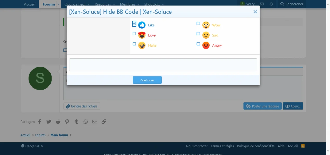
Task: Expand the Forums menu dropdown arrow
Action: click(x=59, y=4)
